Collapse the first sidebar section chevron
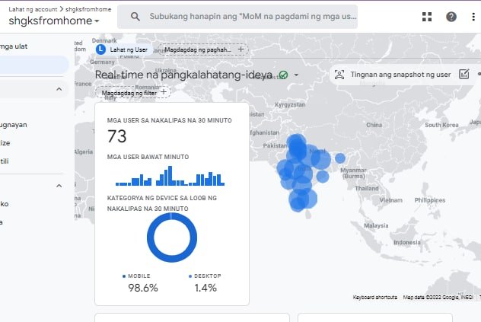Screen dimensions: 481x322 [x=59, y=90]
